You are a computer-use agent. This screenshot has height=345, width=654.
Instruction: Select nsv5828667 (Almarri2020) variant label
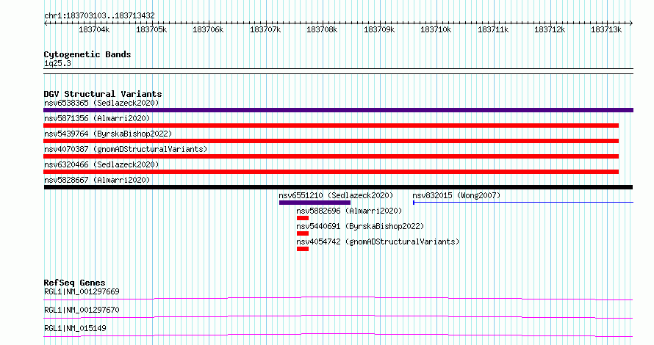[97, 180]
